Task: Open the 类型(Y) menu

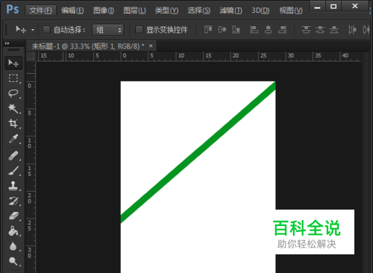Action: click(x=166, y=10)
